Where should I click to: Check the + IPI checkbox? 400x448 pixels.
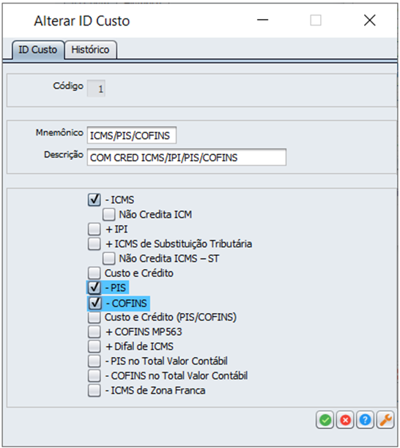pyautogui.click(x=95, y=229)
